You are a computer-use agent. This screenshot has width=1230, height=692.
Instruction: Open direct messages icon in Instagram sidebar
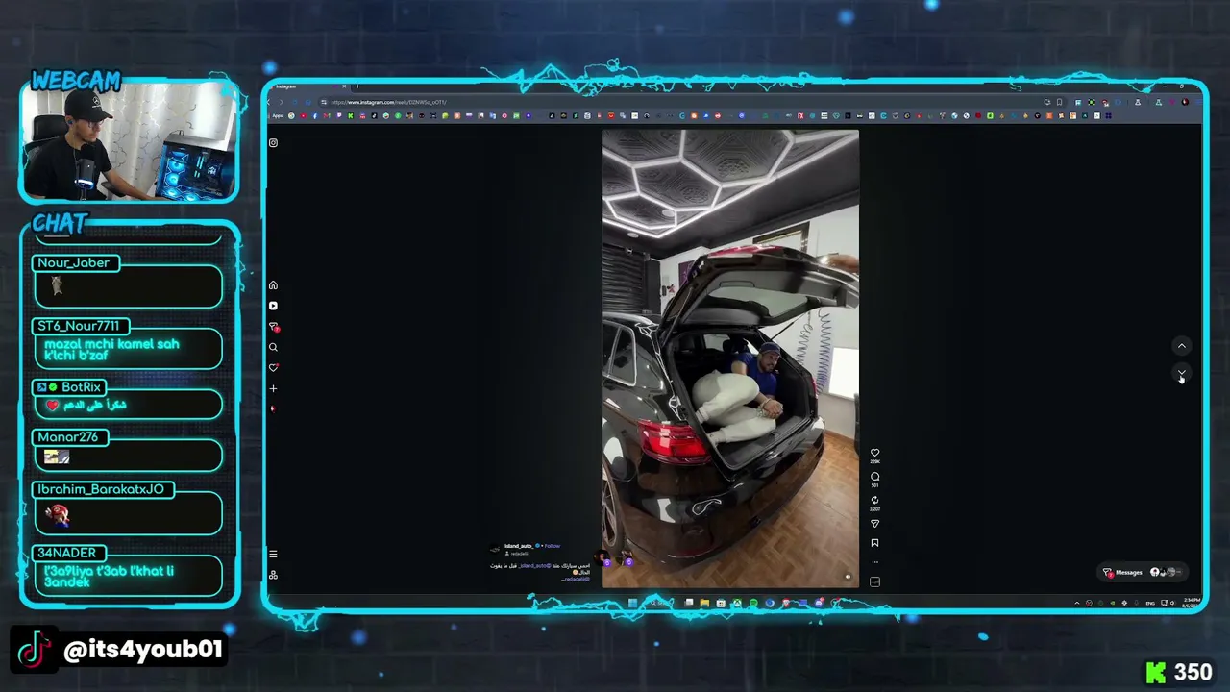click(x=273, y=327)
